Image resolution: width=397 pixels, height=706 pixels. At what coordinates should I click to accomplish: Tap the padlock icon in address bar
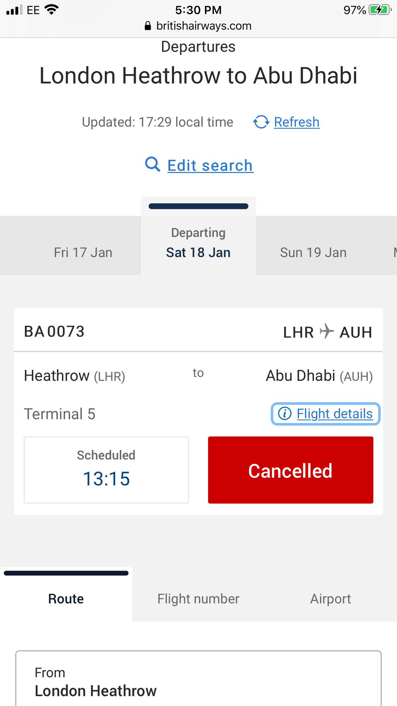pos(148,26)
